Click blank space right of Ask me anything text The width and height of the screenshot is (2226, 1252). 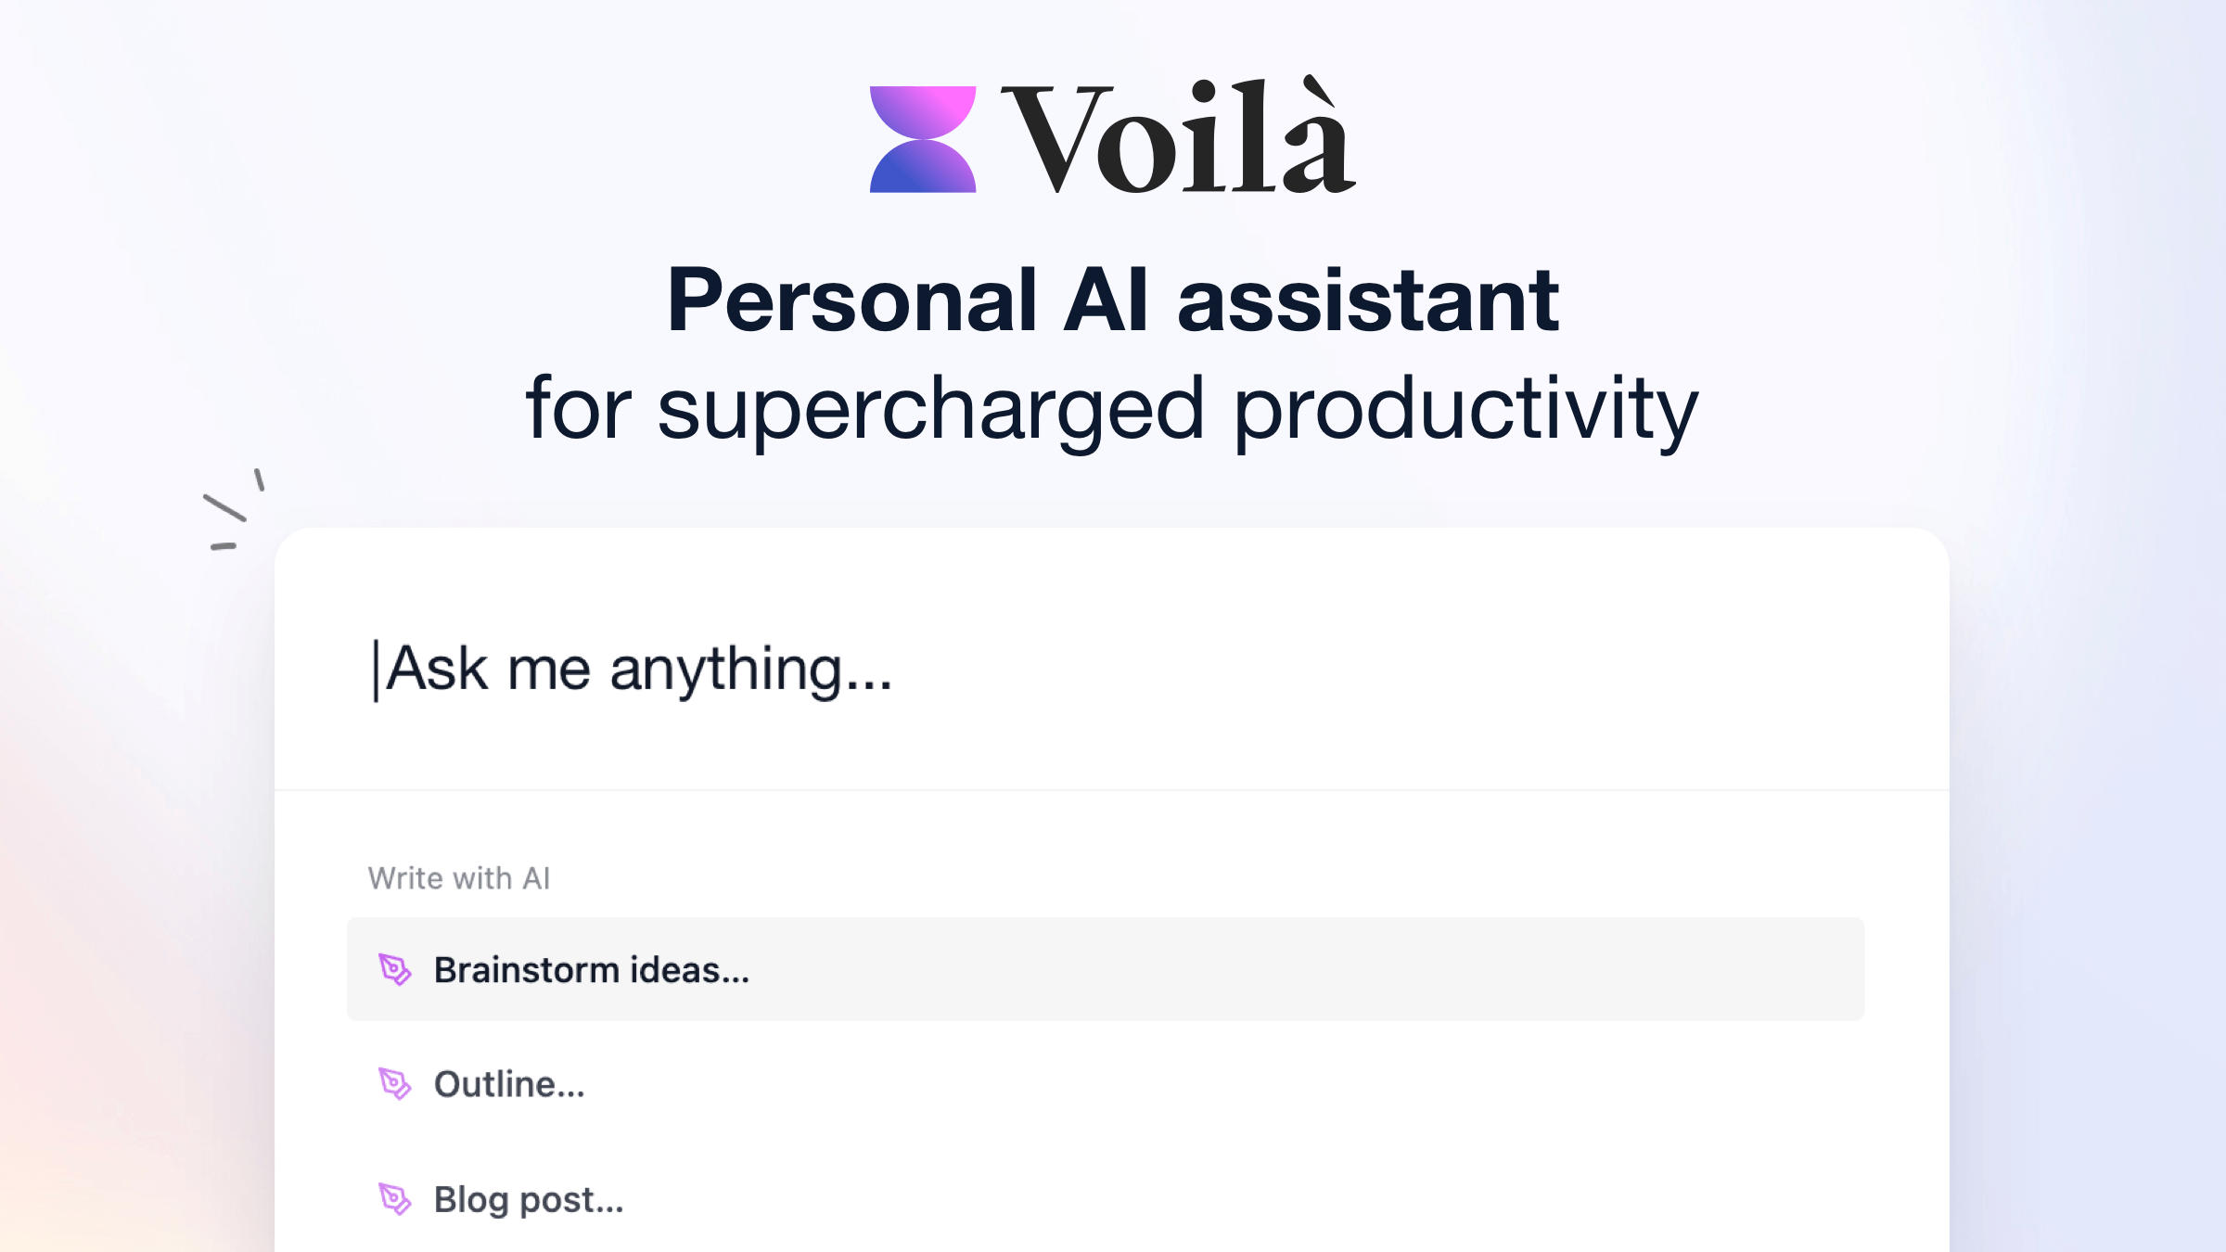point(1391,670)
